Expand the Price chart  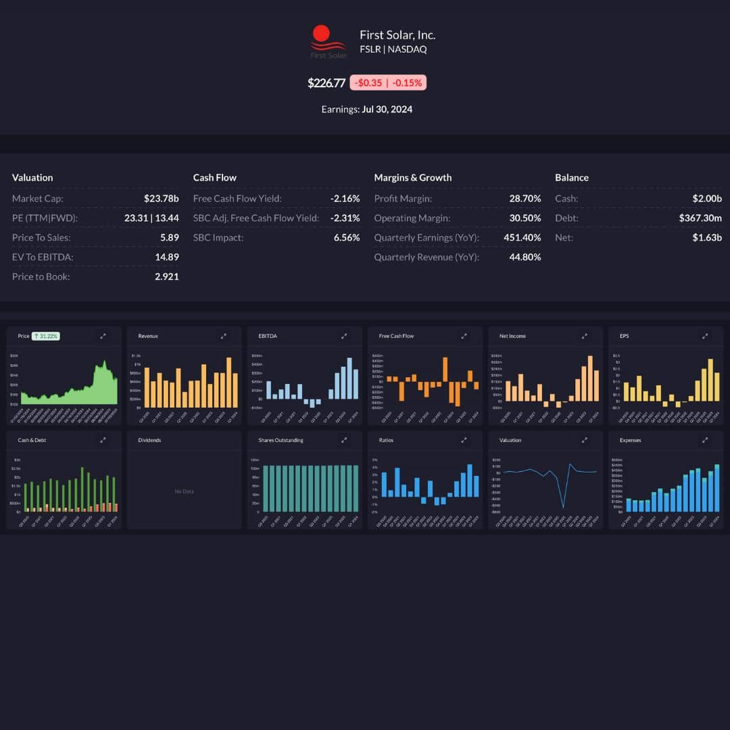pyautogui.click(x=103, y=336)
